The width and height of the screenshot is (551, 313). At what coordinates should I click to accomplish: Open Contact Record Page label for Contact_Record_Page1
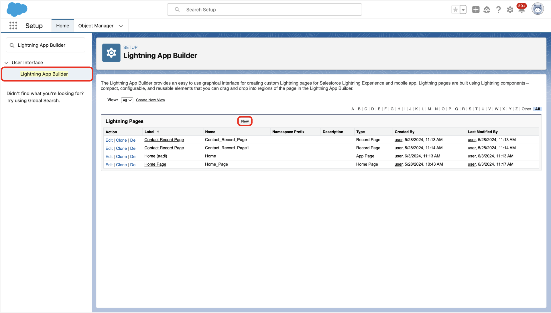(x=164, y=148)
